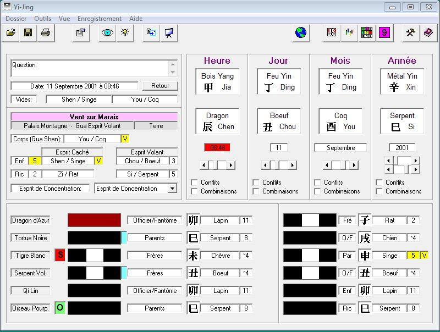Click the light bulb toolbar icon
The width and height of the screenshot is (440, 332).
125,33
